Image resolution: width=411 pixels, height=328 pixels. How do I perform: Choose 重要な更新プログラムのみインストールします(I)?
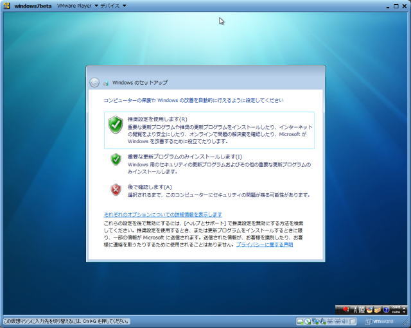[209, 164]
